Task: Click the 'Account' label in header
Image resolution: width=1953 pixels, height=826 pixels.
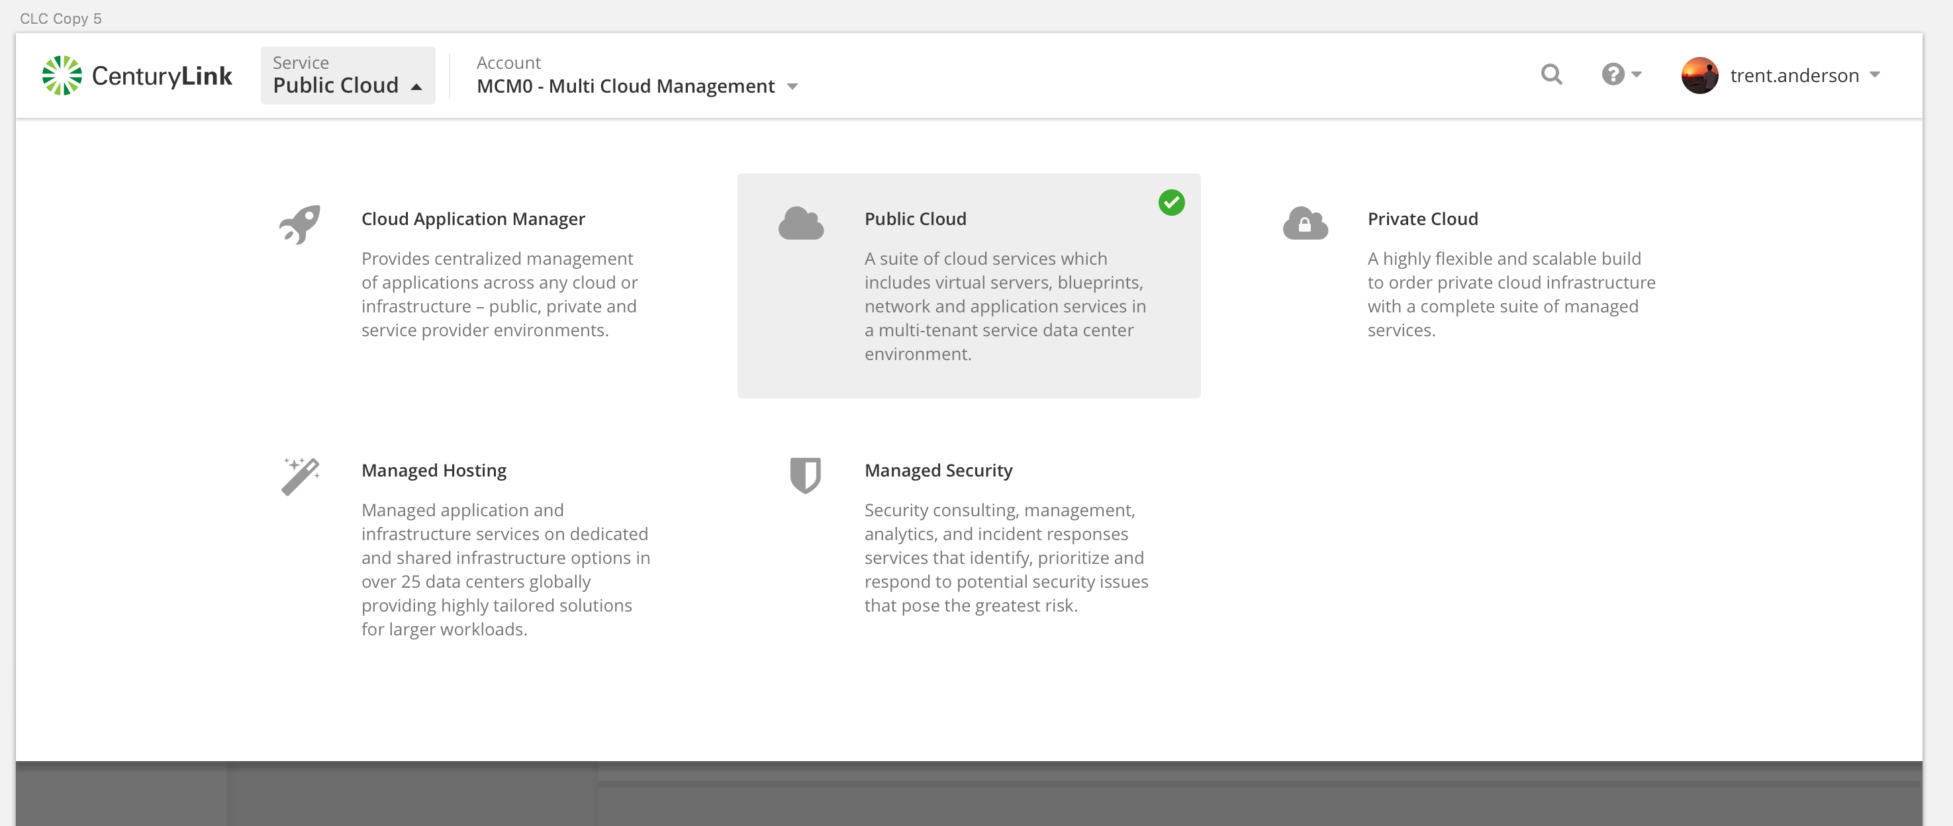Action: [508, 62]
